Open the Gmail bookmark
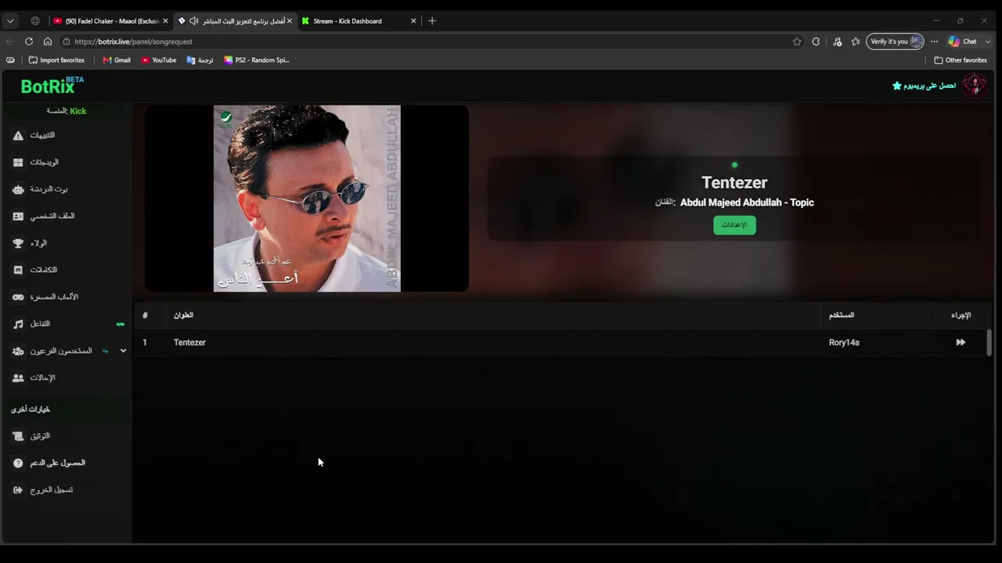1002x563 pixels. click(x=117, y=60)
